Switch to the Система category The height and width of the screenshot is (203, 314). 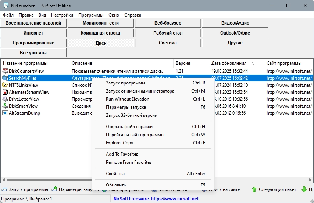click(168, 43)
